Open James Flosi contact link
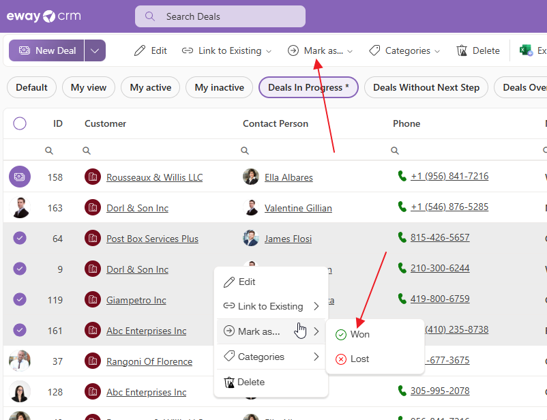The width and height of the screenshot is (547, 420). pyautogui.click(x=288, y=239)
